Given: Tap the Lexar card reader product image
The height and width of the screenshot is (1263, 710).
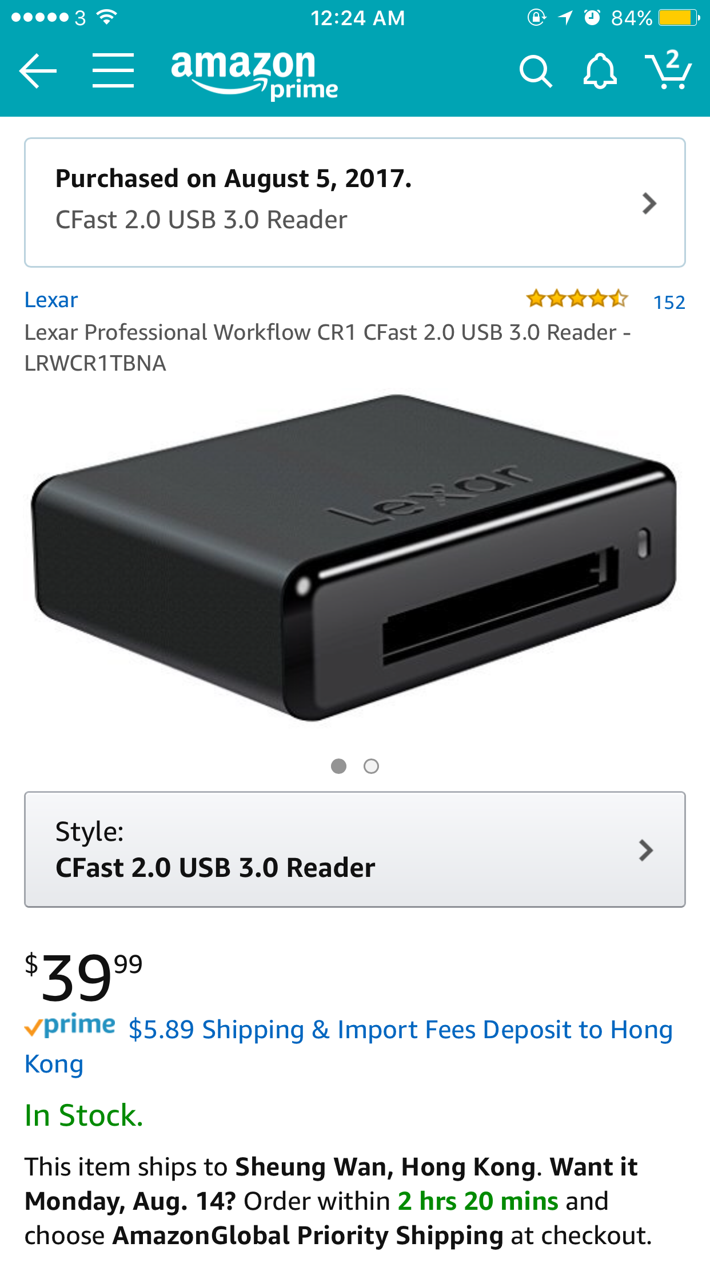Looking at the screenshot, I should click(x=354, y=558).
